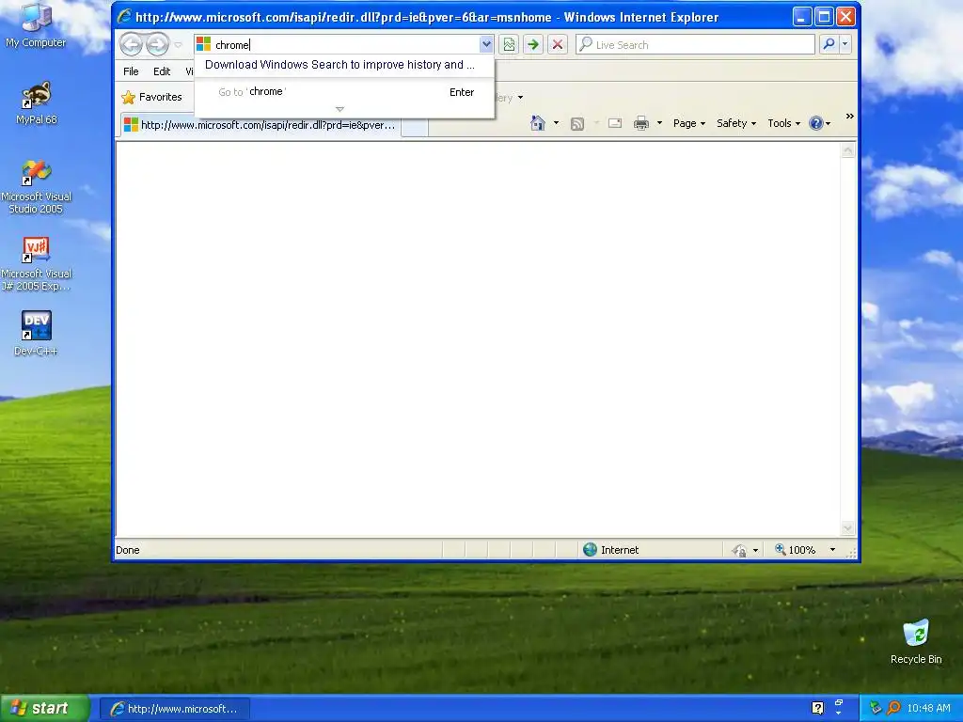Screen dimensions: 963x722
Task: Click the network connection tray icon
Action: point(876,708)
